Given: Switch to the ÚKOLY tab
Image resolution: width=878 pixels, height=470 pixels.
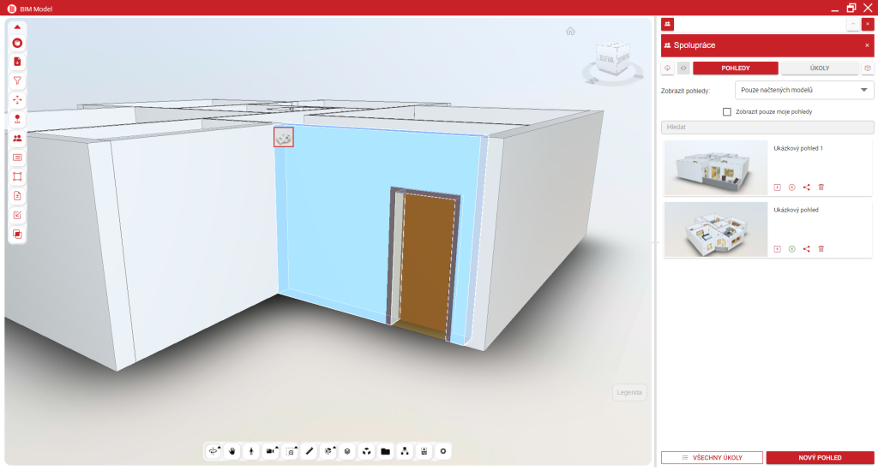Looking at the screenshot, I should coord(818,68).
